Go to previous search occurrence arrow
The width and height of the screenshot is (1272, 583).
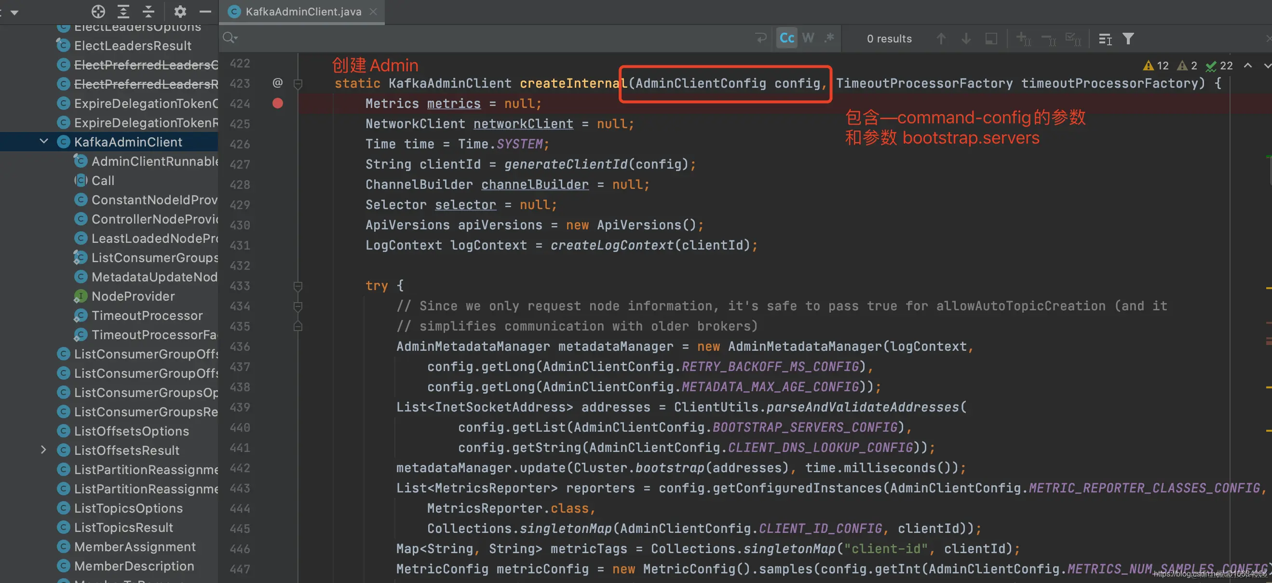point(941,39)
